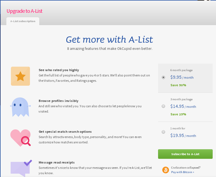
Task: Select the 6 month package radio button
Action: [x=163, y=77]
